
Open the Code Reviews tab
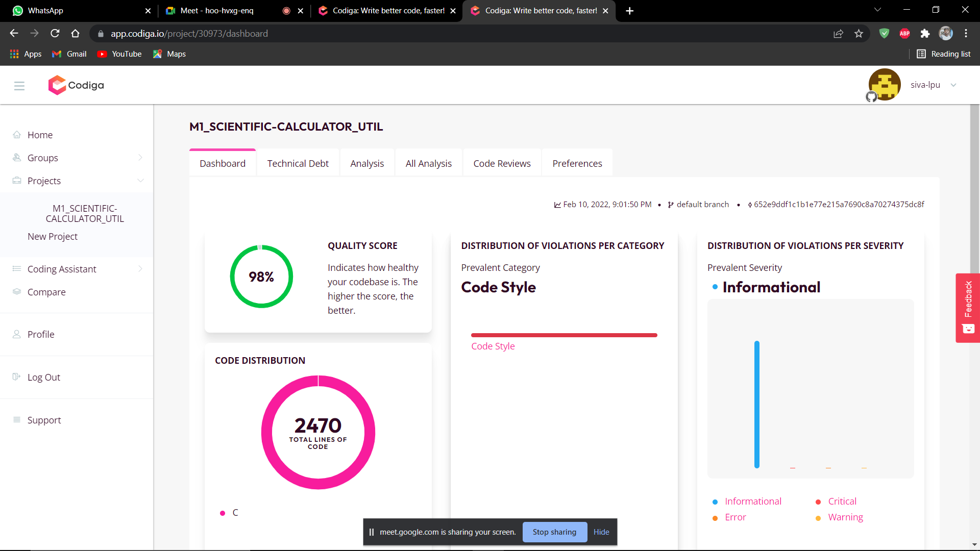502,163
